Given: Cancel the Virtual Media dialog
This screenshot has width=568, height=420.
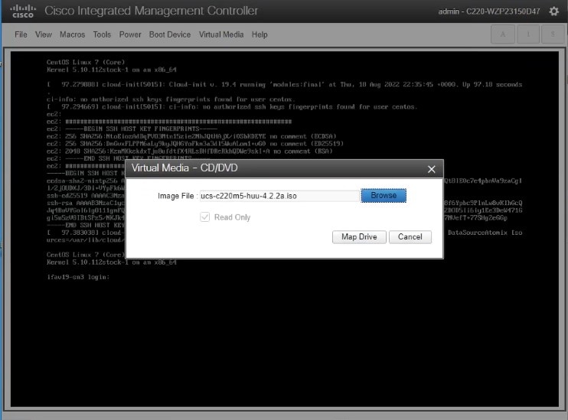Looking at the screenshot, I should [x=410, y=237].
